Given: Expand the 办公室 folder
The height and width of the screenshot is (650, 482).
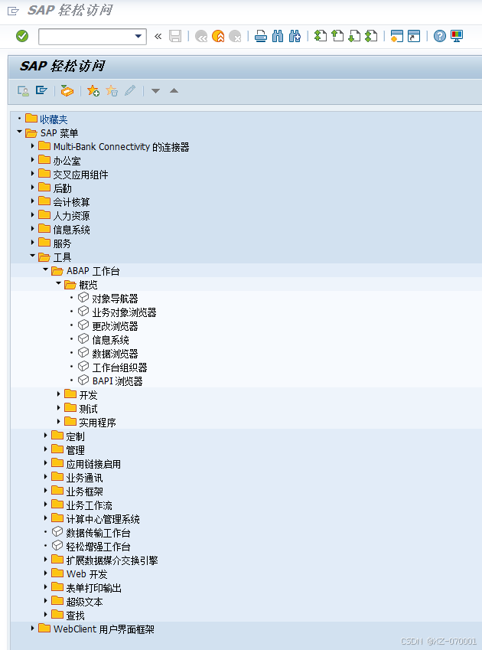Looking at the screenshot, I should coord(33,159).
